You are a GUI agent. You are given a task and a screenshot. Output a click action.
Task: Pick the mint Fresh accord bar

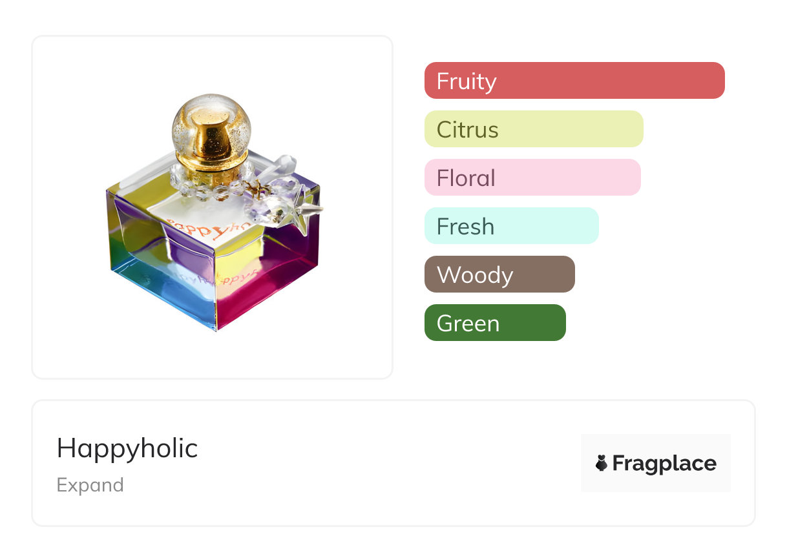(x=511, y=226)
